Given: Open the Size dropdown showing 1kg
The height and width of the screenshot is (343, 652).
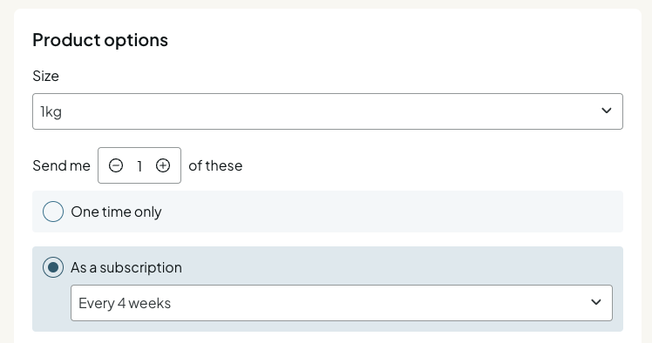Looking at the screenshot, I should coord(328,111).
